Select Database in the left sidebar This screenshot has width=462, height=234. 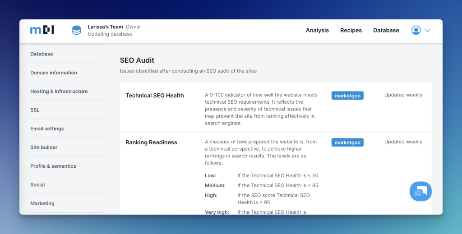tap(42, 54)
